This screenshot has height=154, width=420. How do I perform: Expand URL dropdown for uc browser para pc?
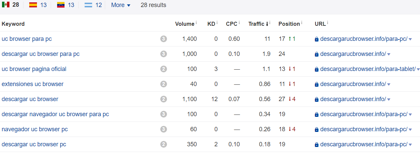coord(410,39)
